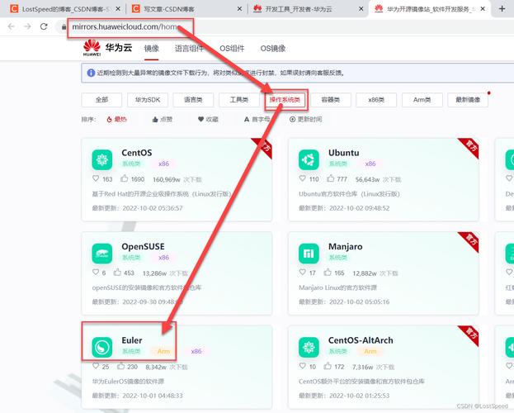Open the Ubuntu mirror title link

343,153
